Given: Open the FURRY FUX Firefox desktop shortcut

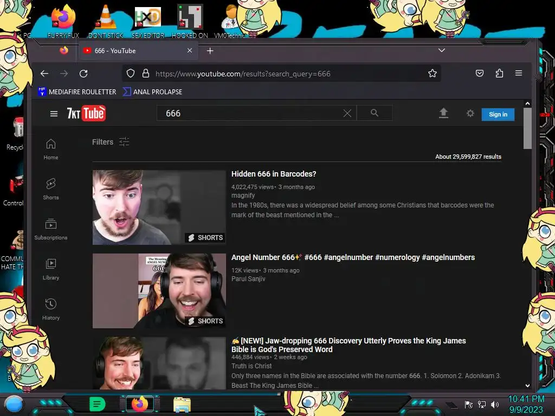Looking at the screenshot, I should [x=63, y=21].
